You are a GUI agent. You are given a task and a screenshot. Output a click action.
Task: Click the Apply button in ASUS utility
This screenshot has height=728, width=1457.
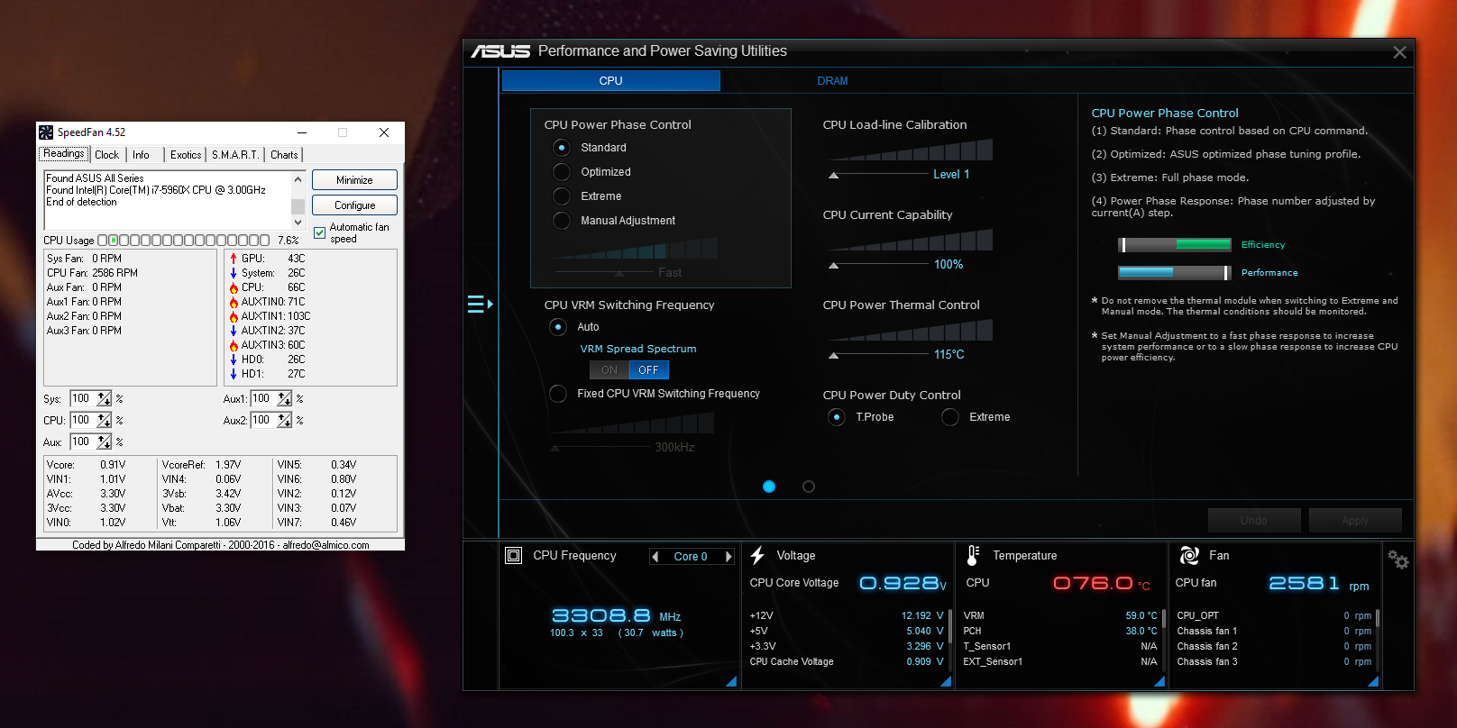(x=1355, y=521)
